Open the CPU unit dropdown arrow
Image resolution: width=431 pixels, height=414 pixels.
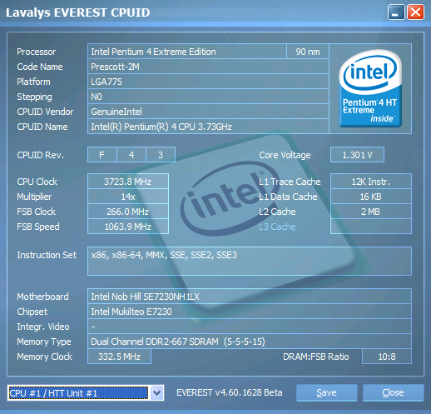(x=156, y=392)
